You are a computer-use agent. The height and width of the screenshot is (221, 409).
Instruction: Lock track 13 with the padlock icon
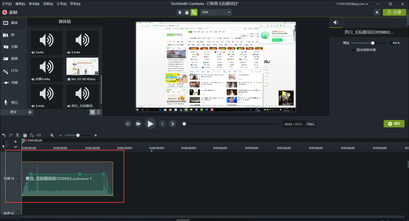tap(18, 181)
